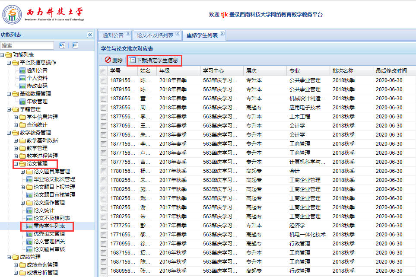Close the 论文不及格列表 tab
The image size is (416, 277).
(177, 33)
